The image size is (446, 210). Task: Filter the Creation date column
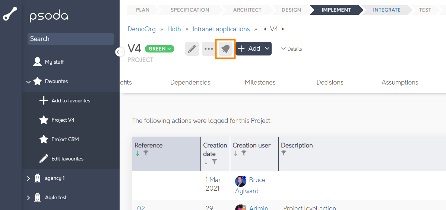click(215, 162)
